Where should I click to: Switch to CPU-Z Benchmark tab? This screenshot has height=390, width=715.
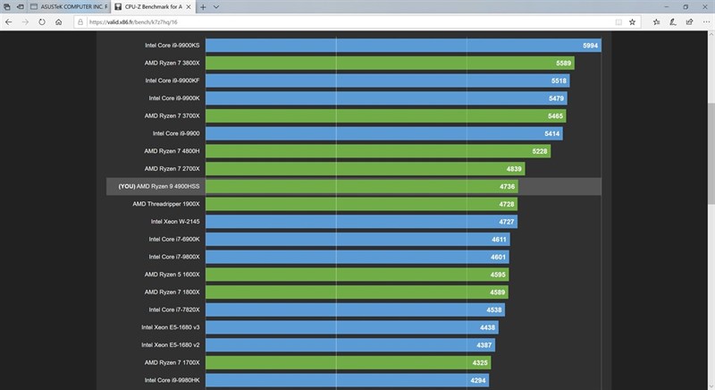coord(148,7)
